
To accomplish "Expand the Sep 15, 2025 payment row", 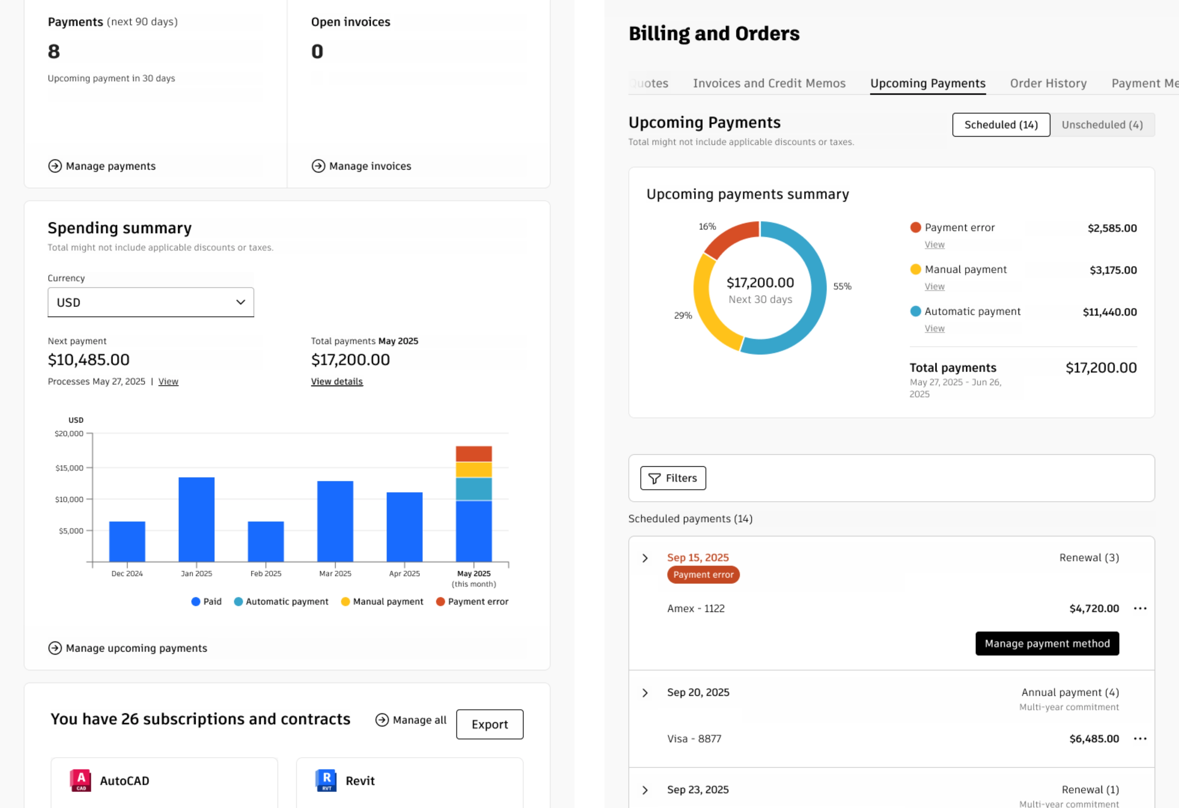I will coord(645,558).
